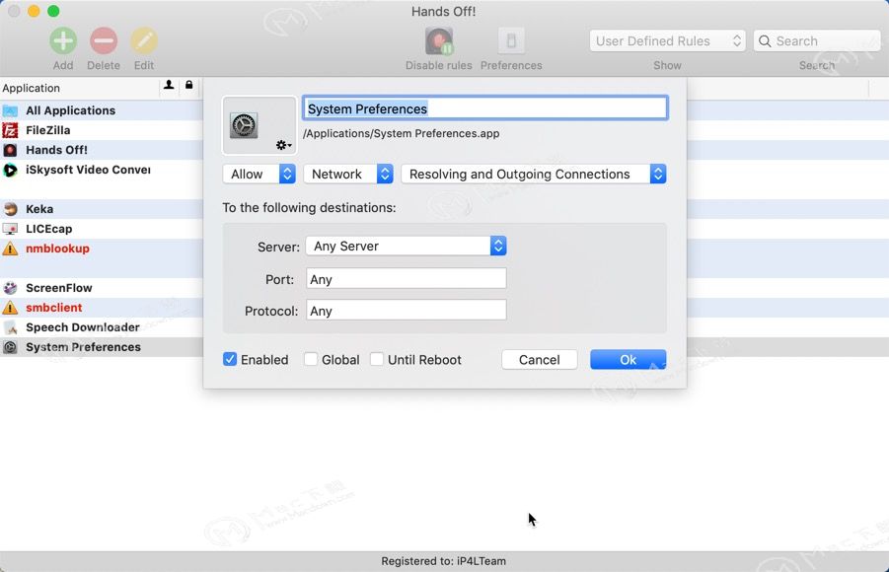Click the user column header icon
The image size is (889, 572).
click(169, 85)
